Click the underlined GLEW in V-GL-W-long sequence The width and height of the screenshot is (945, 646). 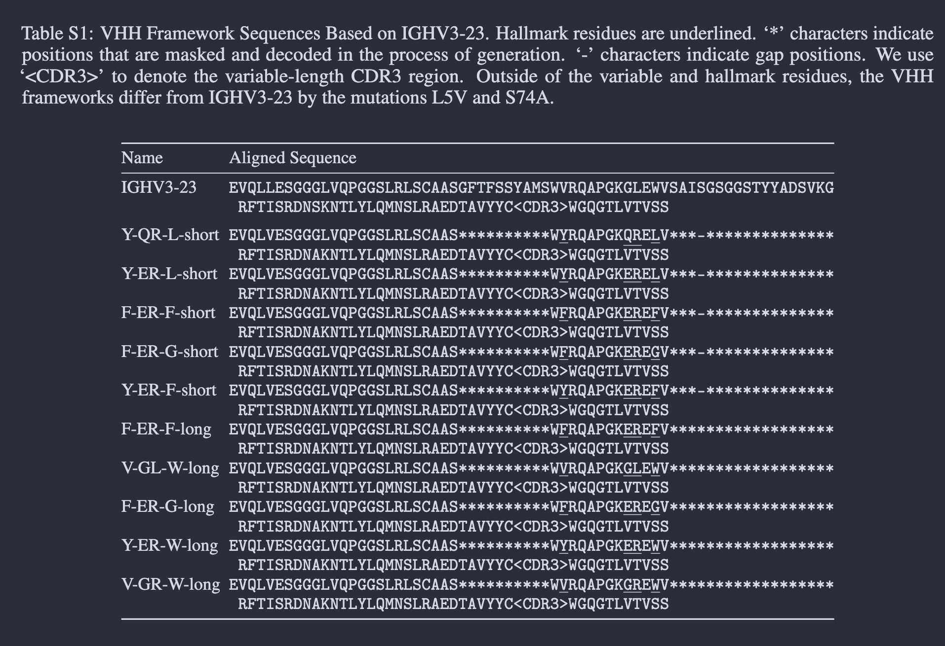tap(641, 468)
